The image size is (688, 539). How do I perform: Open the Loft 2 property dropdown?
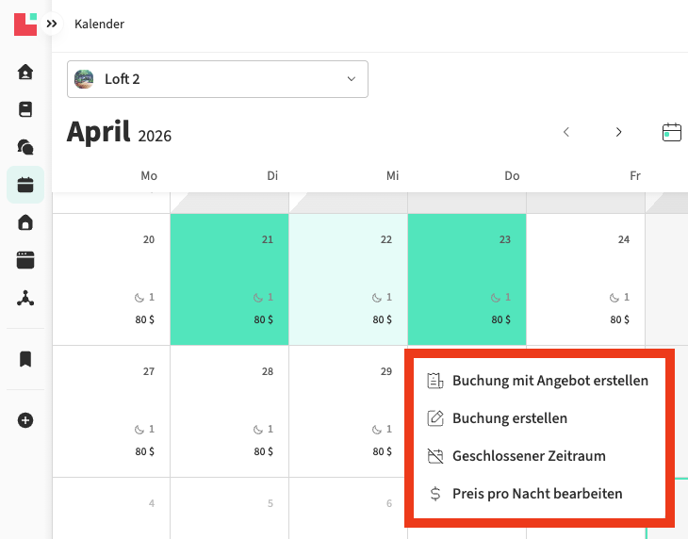tap(218, 79)
